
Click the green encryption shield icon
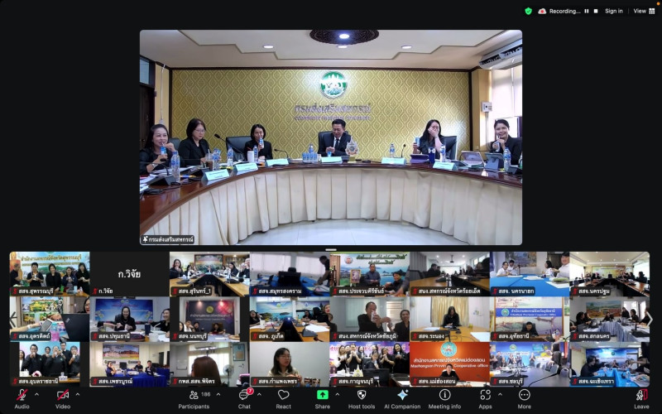pyautogui.click(x=529, y=11)
